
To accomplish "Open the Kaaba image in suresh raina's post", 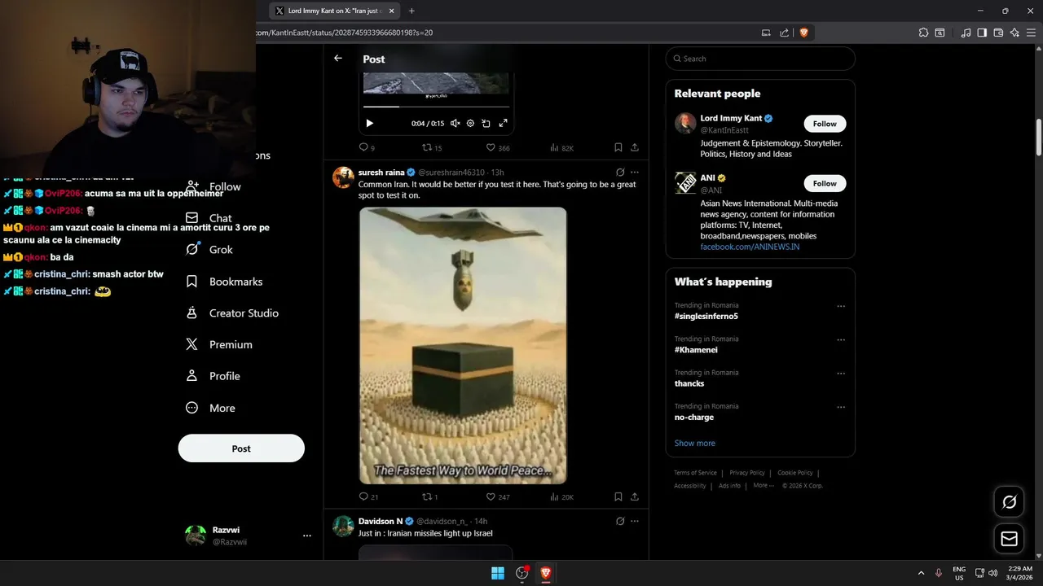I will coord(463,346).
